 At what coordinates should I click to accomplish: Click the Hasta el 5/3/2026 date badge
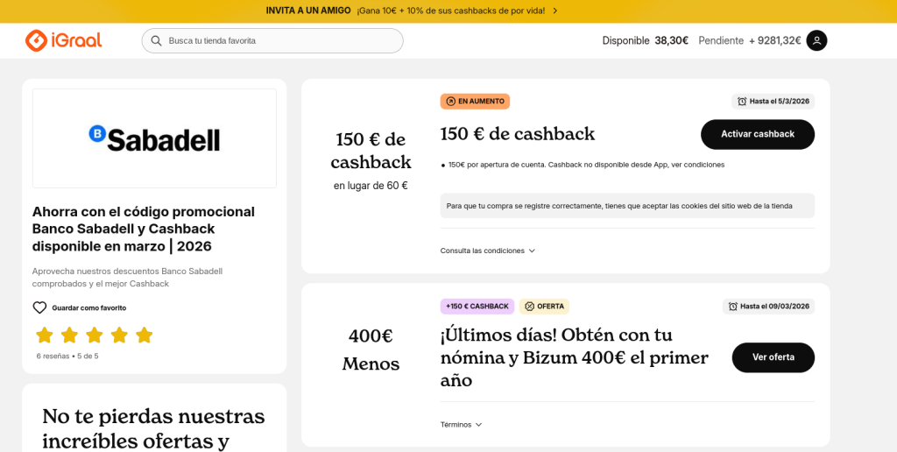[x=773, y=102]
